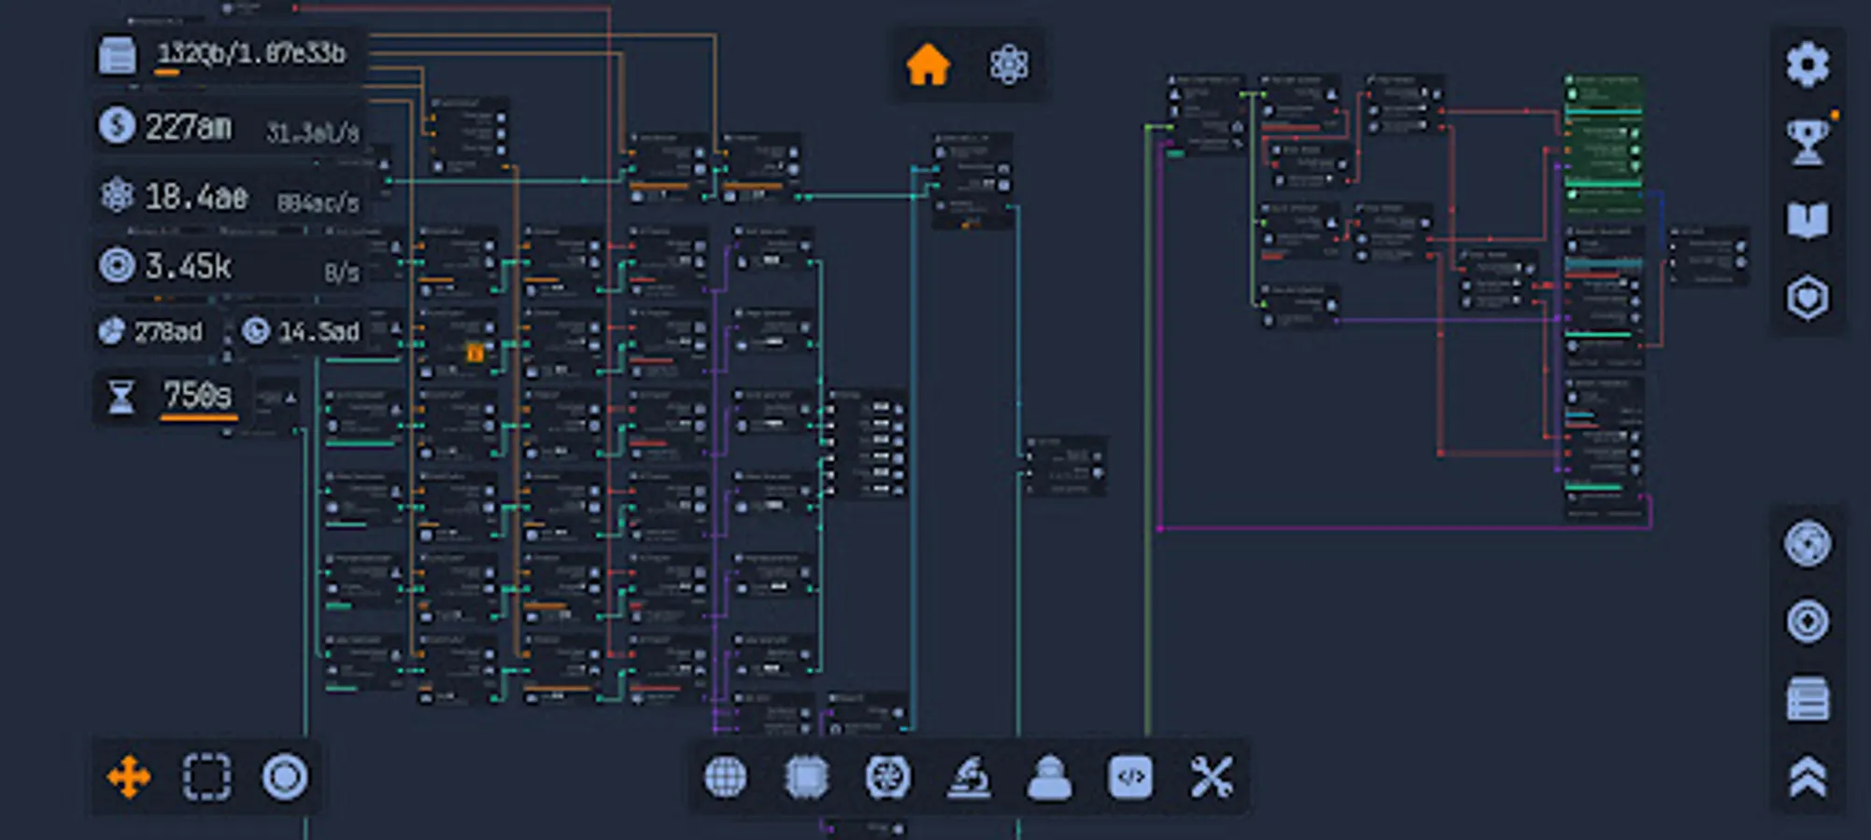Click the double up-chevron upgrade icon
1871x840 pixels.
click(1807, 777)
